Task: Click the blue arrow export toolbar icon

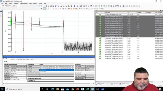Action: tap(124, 6)
